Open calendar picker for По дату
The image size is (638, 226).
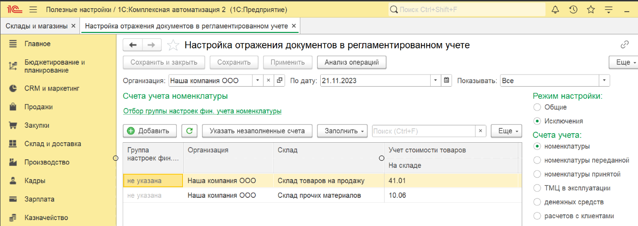click(447, 80)
